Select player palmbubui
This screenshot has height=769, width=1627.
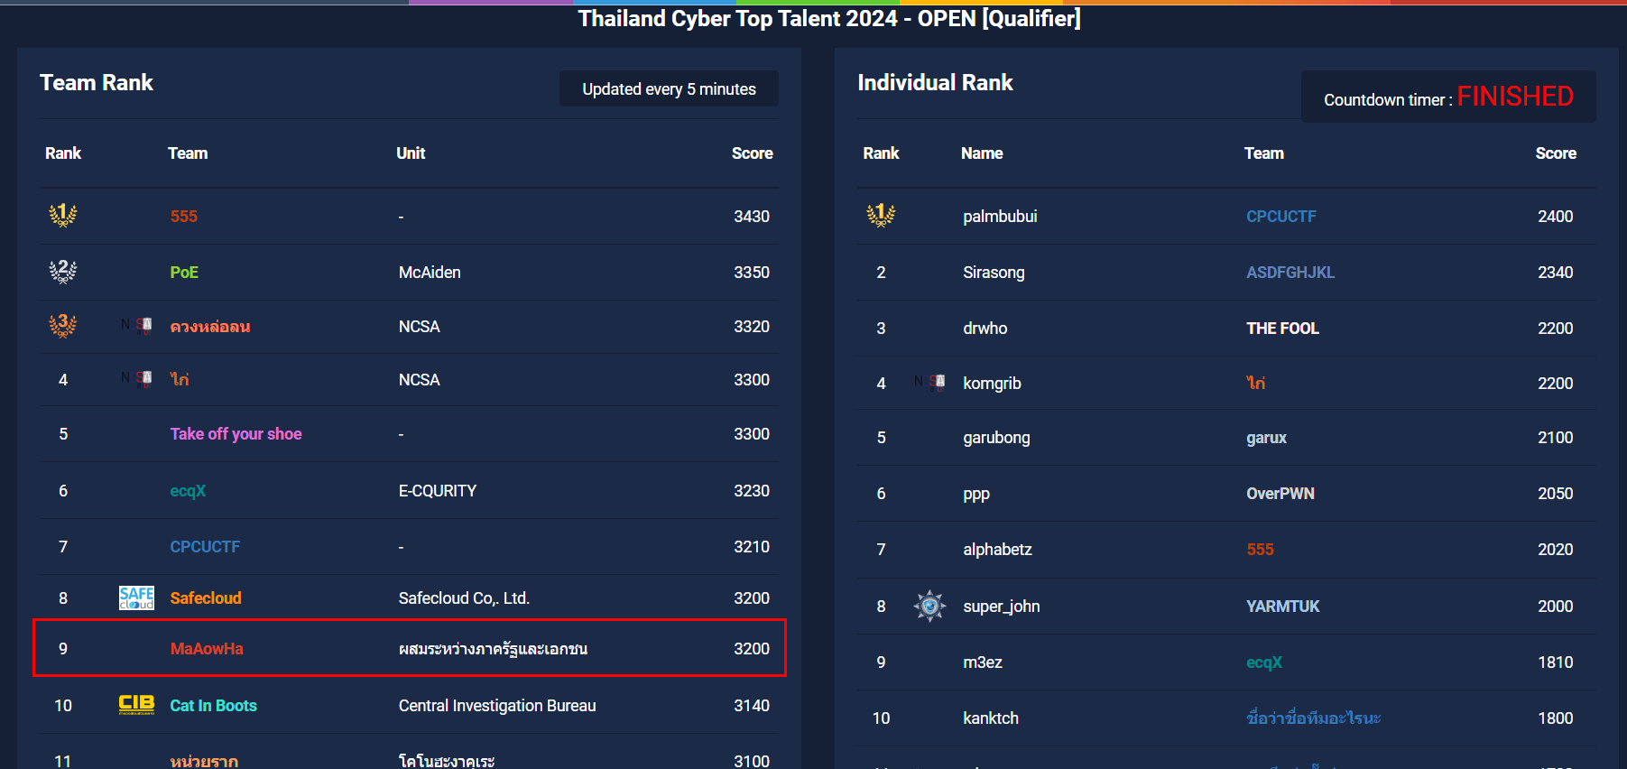[x=1000, y=217]
